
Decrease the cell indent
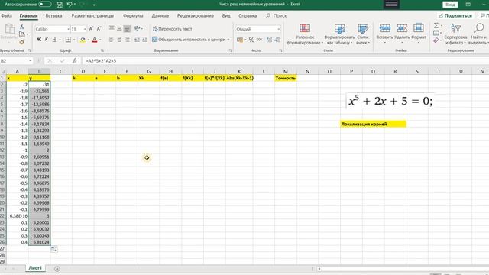pyautogui.click(x=137, y=40)
